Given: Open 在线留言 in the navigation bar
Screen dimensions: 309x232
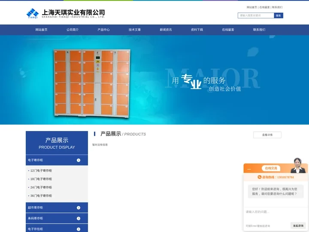Looking at the screenshot, I should [x=228, y=30].
